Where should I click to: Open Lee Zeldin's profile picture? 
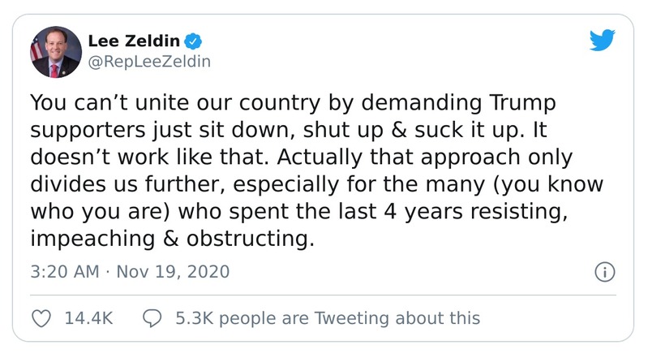click(56, 51)
